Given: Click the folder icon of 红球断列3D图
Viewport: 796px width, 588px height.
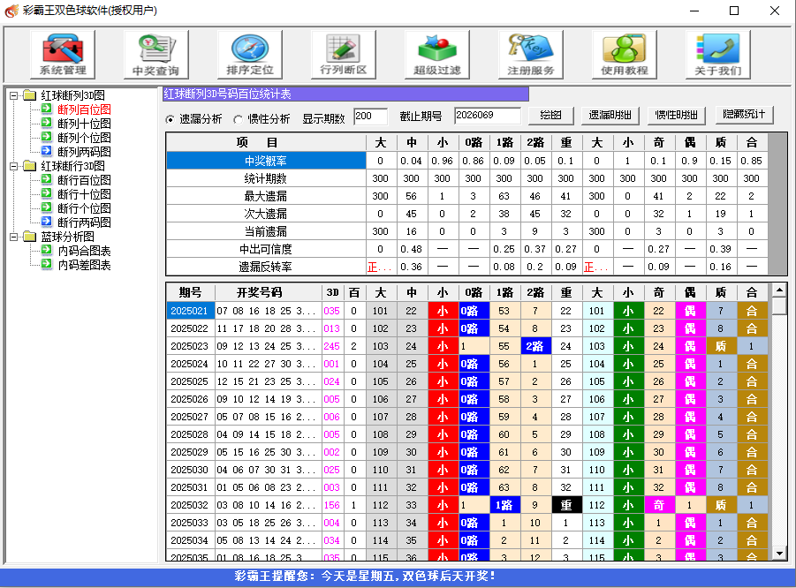Looking at the screenshot, I should (x=30, y=94).
